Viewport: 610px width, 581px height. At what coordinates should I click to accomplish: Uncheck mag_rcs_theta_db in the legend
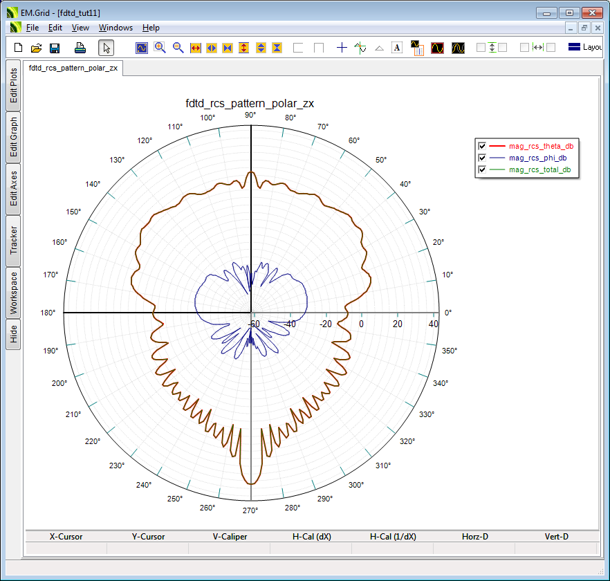(482, 146)
